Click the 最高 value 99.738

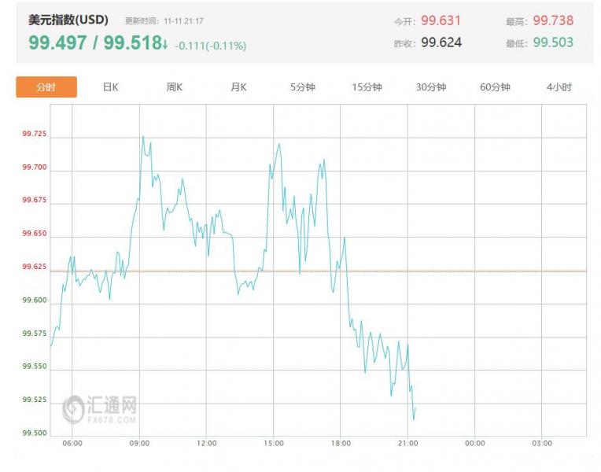553,21
